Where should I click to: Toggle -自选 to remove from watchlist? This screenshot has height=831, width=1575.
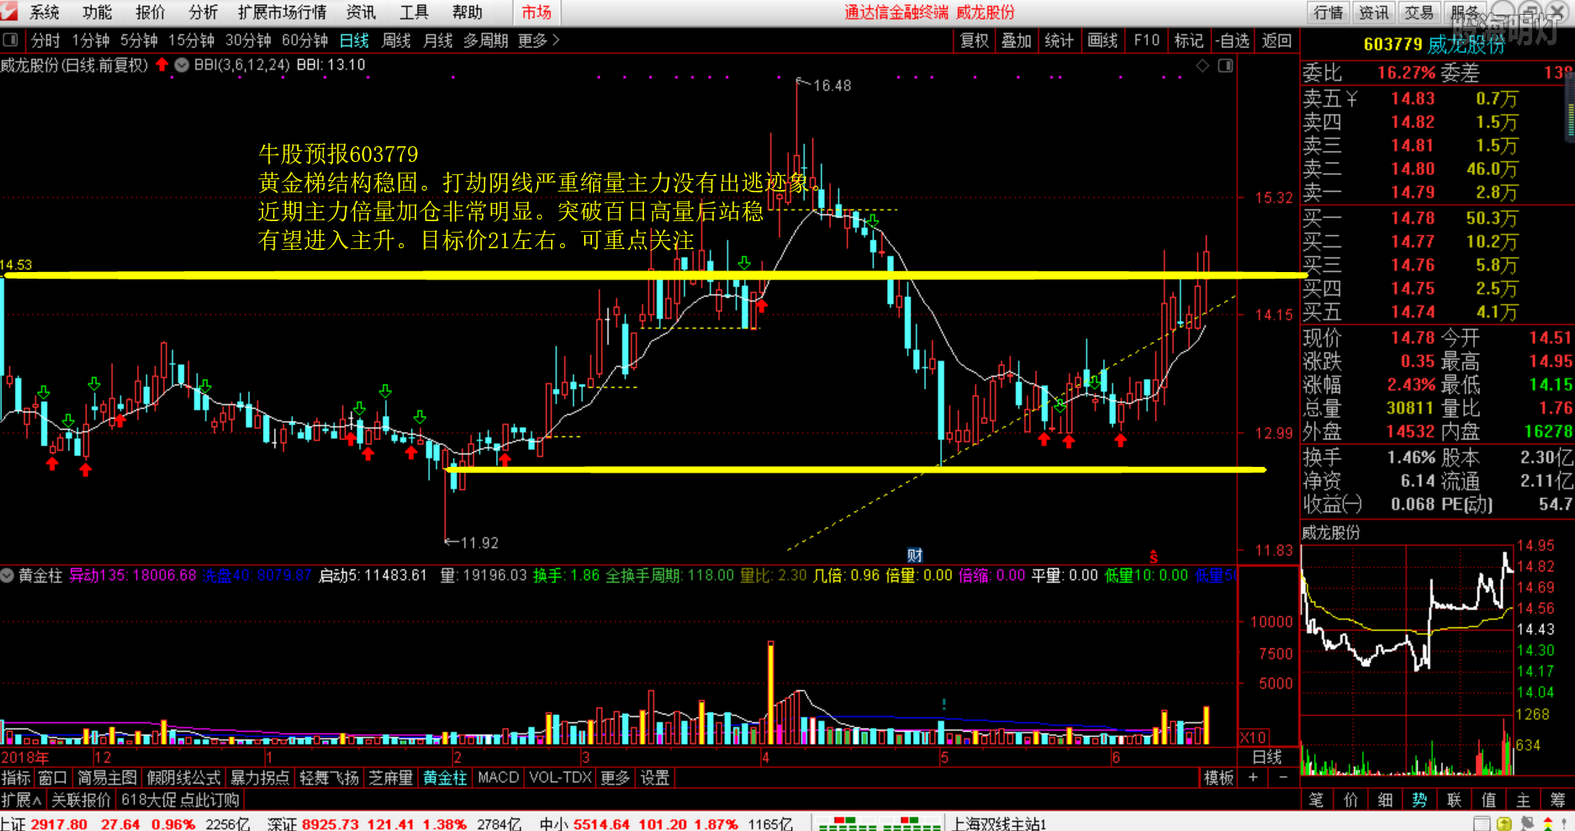[x=1232, y=40]
